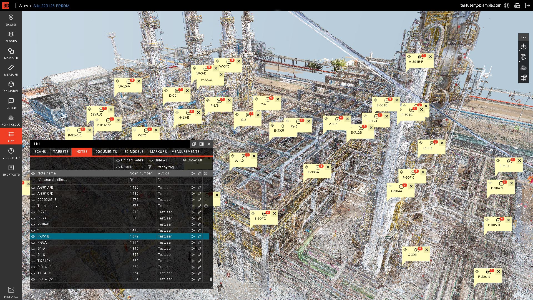Image resolution: width=533 pixels, height=300 pixels.
Task: Toggle the grid overlay off
Action: point(524,78)
